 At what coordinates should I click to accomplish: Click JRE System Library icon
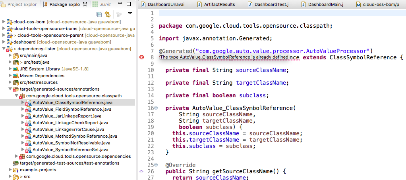[16, 69]
